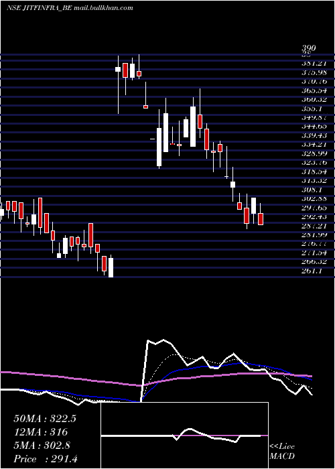Click the 334.21 price level label
This screenshot has width=335, height=469.
(x=314, y=144)
